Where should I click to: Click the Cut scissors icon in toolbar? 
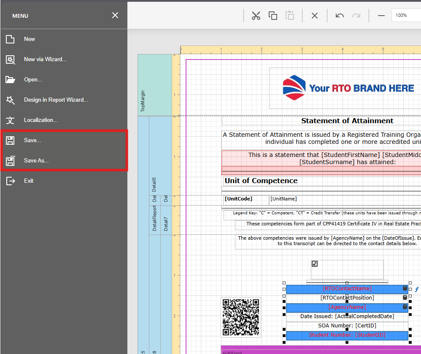(256, 16)
